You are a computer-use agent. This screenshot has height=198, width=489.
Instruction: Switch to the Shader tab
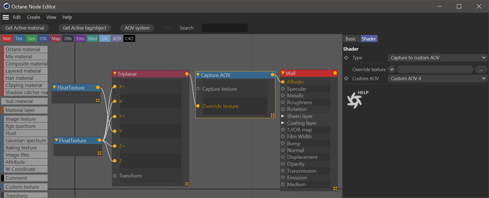[369, 39]
